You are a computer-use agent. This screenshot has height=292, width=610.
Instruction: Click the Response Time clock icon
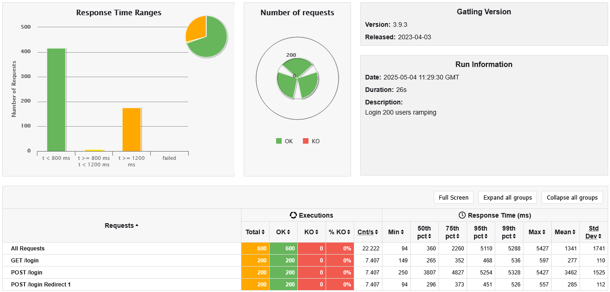(462, 215)
